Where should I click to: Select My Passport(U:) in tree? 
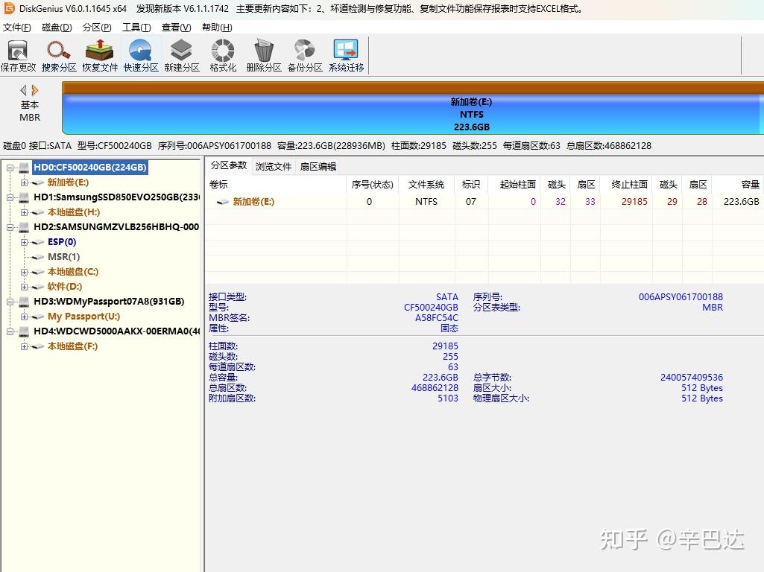pos(83,317)
